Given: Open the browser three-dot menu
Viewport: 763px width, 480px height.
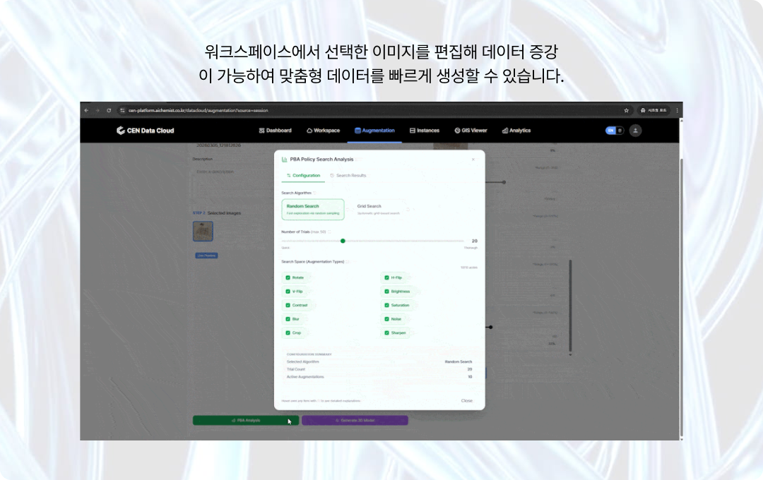Looking at the screenshot, I should tap(677, 110).
